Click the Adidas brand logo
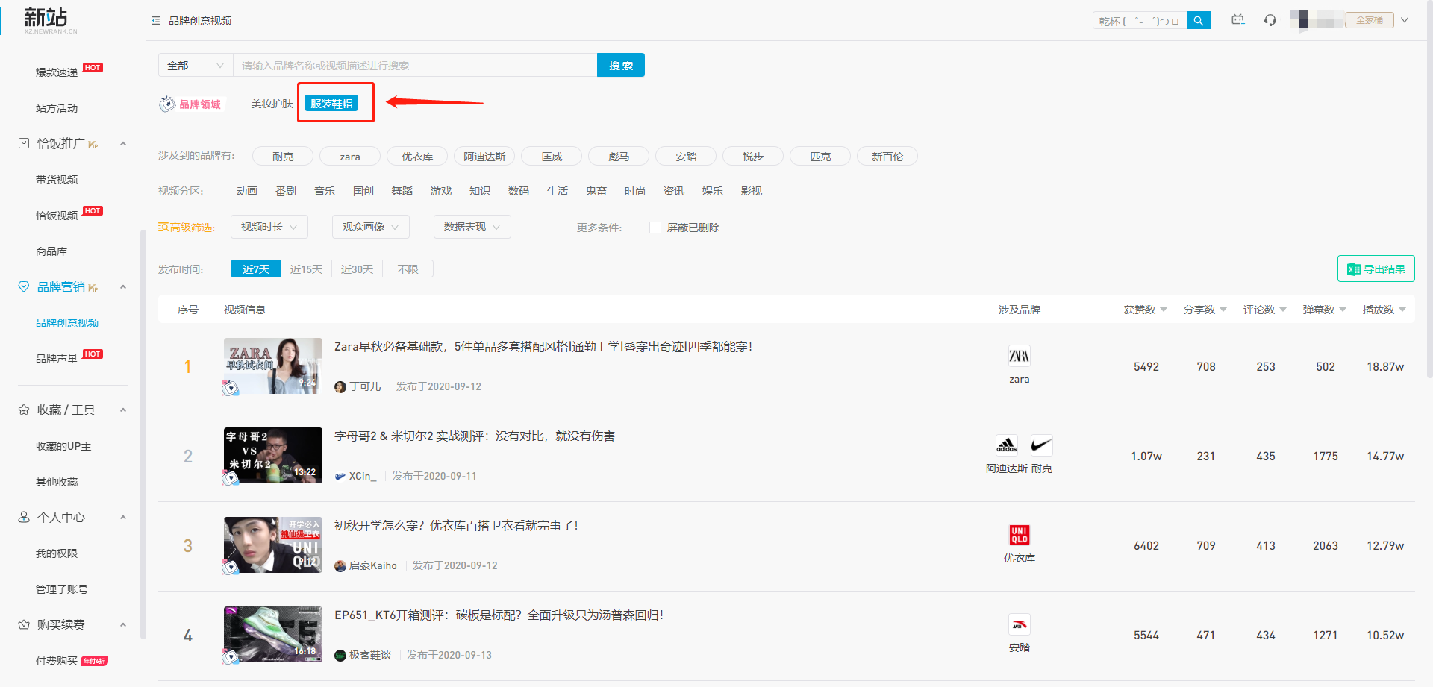 click(x=1007, y=445)
